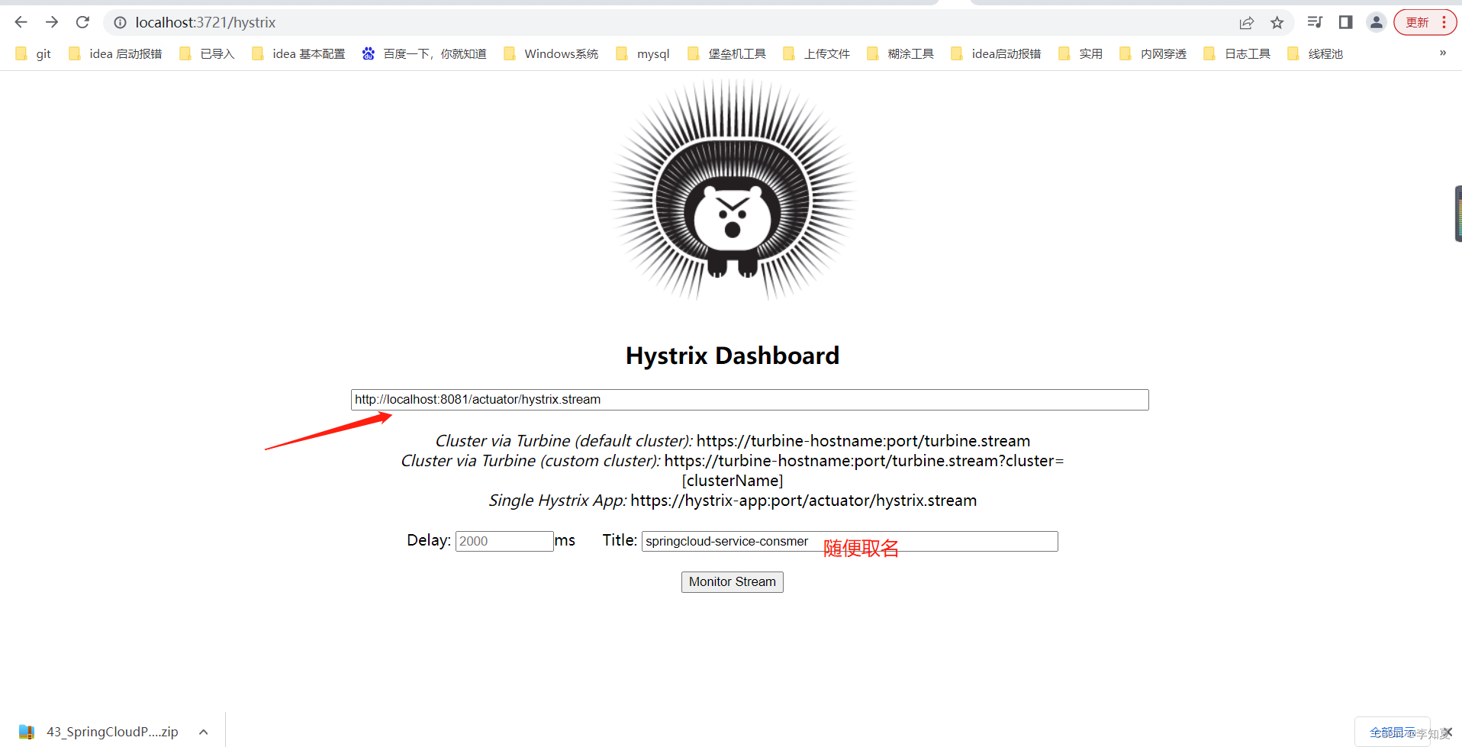The image size is (1462, 747).
Task: Click the Monitor Stream button
Action: 732,582
